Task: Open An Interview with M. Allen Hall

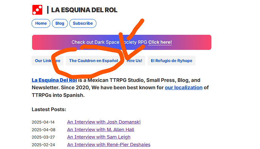Action: [x=101, y=130]
